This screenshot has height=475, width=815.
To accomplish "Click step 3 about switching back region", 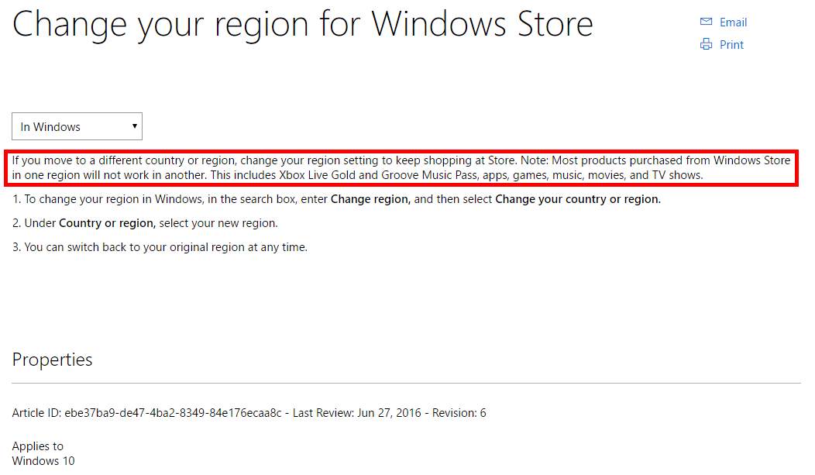I will click(x=160, y=247).
